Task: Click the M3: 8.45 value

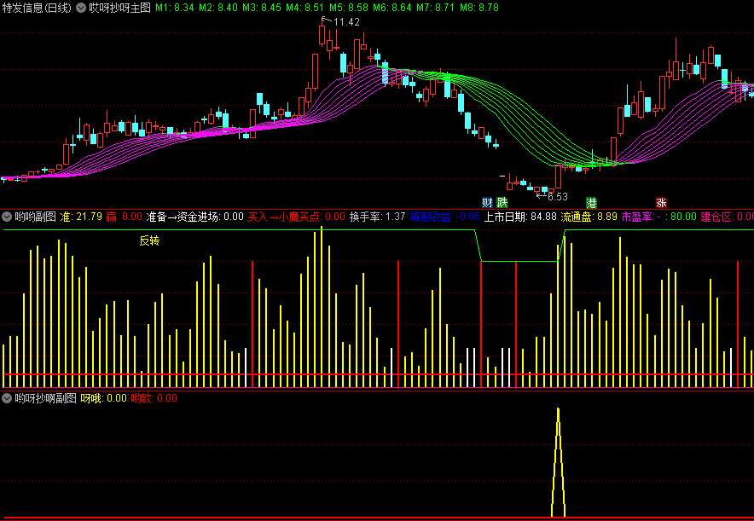Action: (x=262, y=8)
